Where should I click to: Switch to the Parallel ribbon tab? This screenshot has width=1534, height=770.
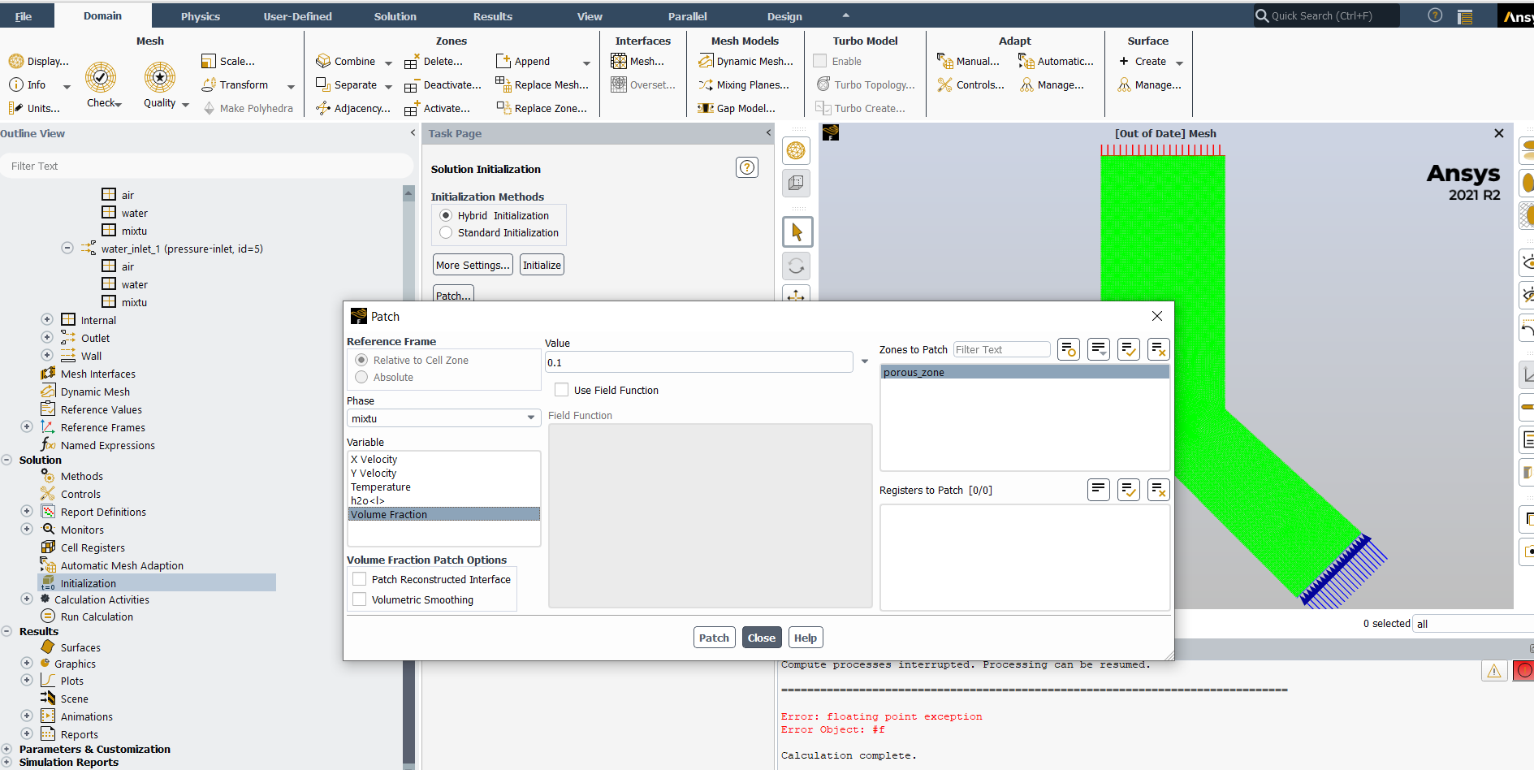click(687, 16)
